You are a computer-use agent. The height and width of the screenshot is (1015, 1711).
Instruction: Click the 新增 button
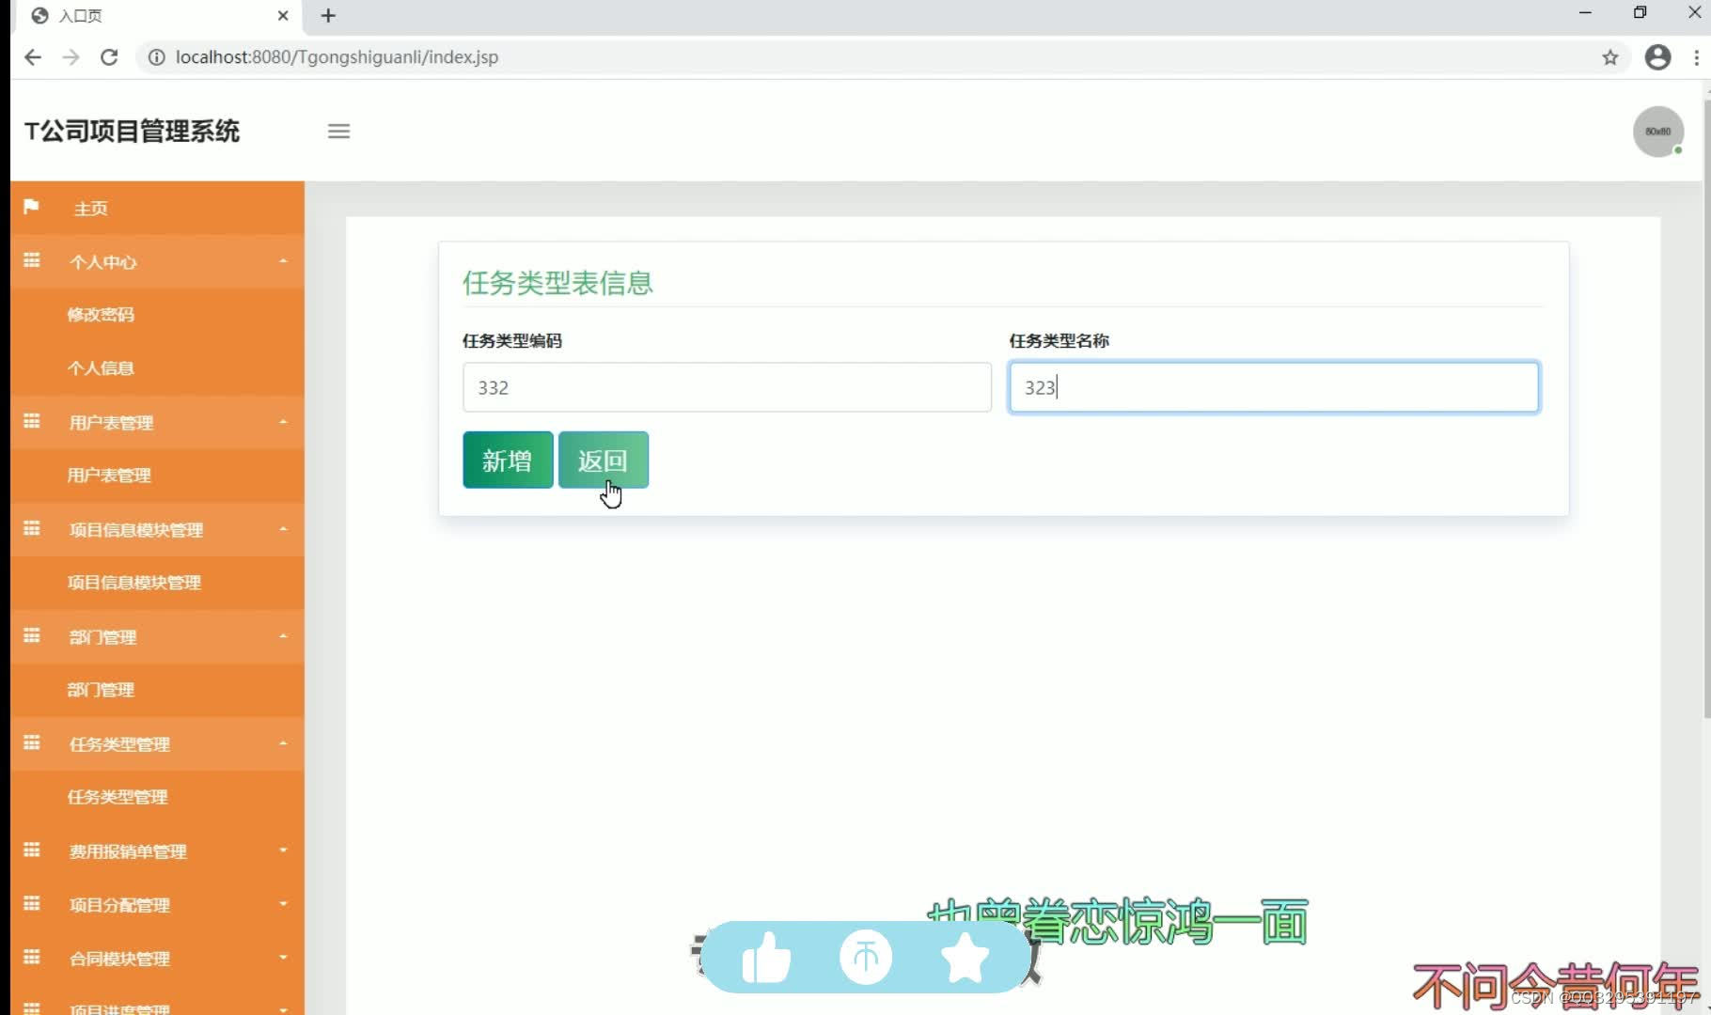coord(508,461)
